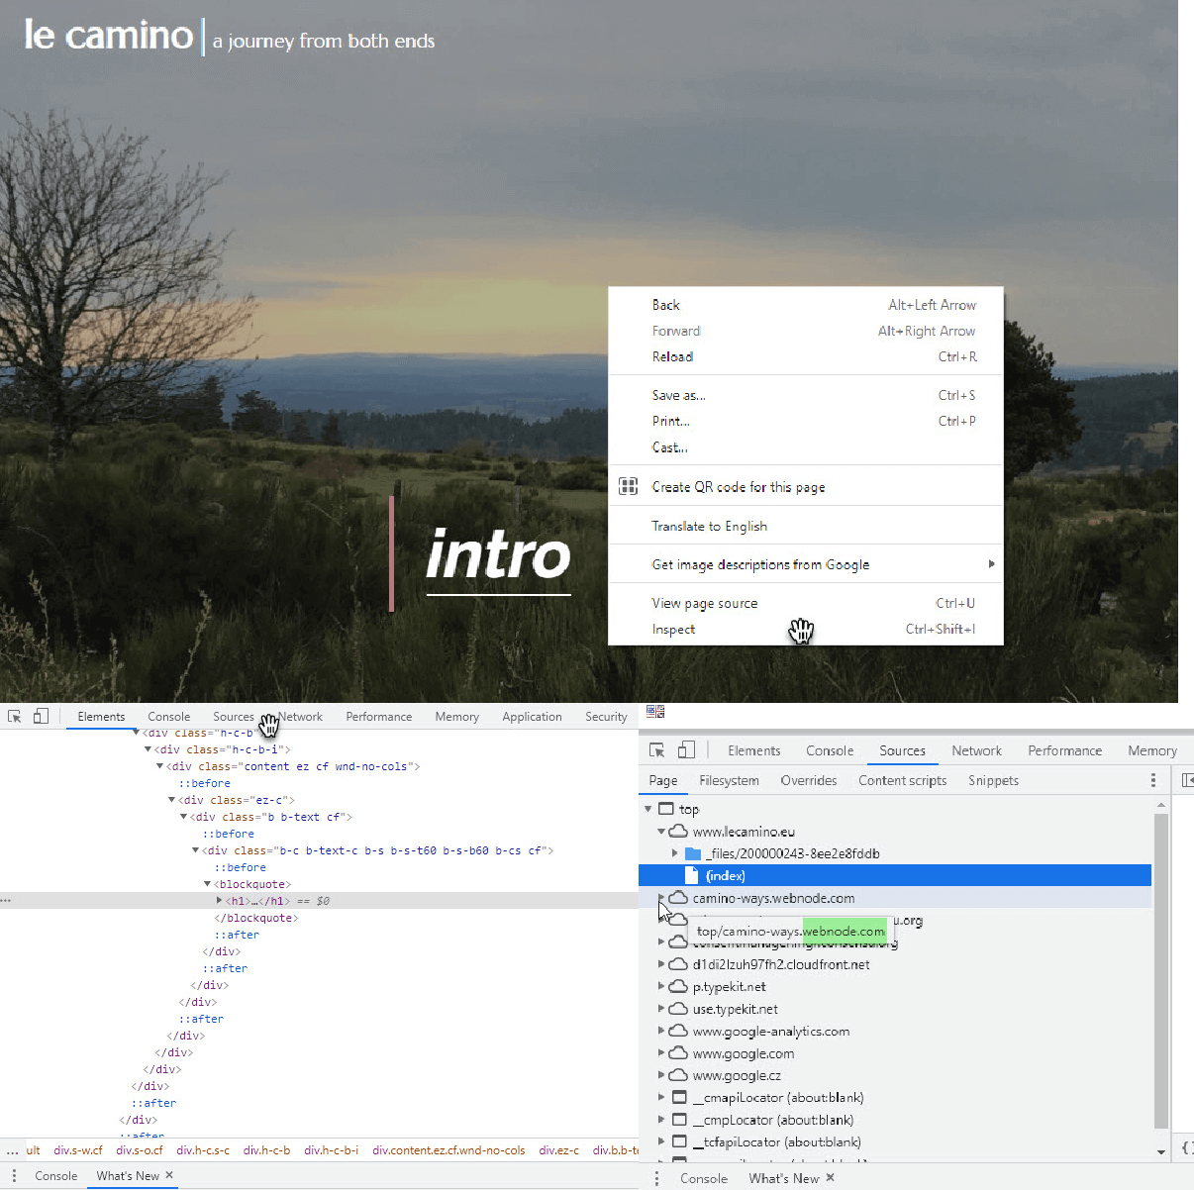Screen dimensions: 1194x1190
Task: Choose Reload in the context menu
Action: 806,356
